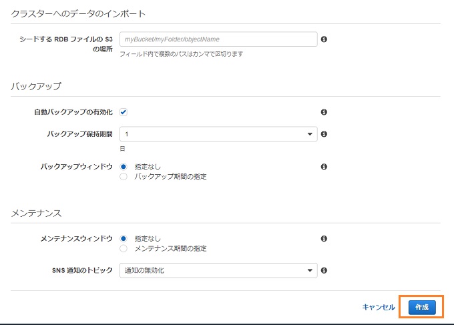Open info icon beside S3 location field

point(324,39)
